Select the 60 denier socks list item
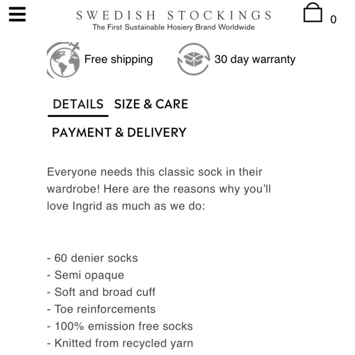The width and height of the screenshot is (355, 355). 93,258
